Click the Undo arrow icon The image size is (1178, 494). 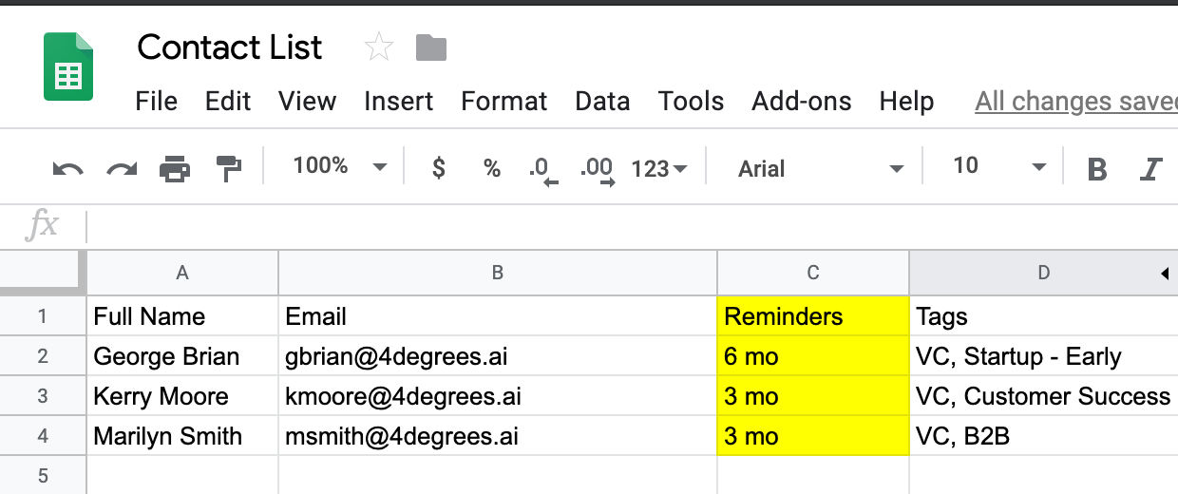pos(67,169)
